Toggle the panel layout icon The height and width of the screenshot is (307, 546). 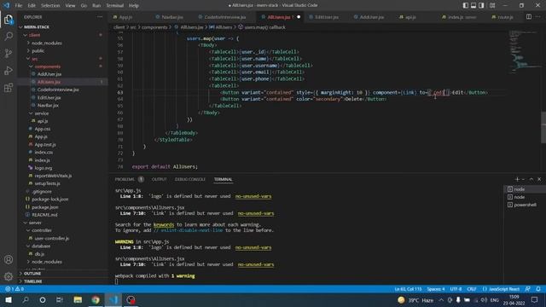[x=473, y=5]
